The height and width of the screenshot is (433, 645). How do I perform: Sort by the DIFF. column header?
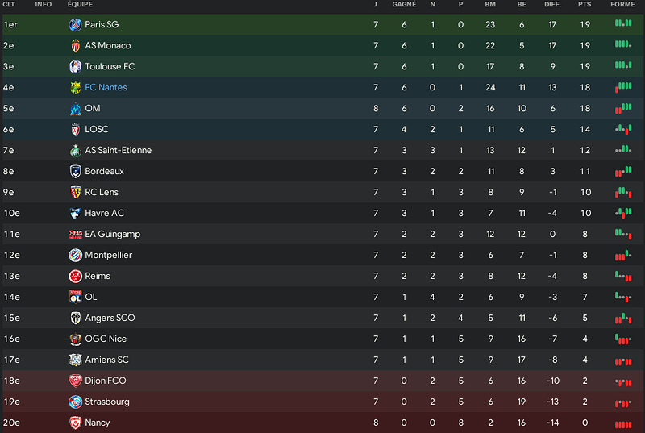tap(552, 5)
